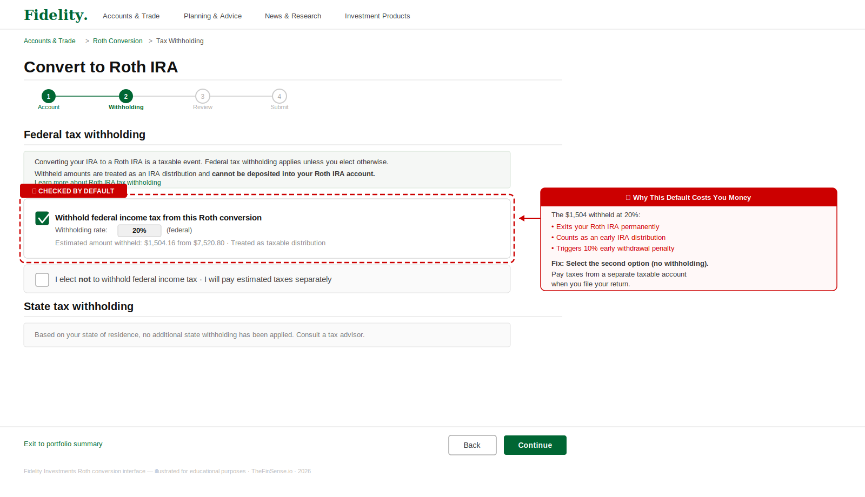Click Exit to portfolio summary
The height and width of the screenshot is (497, 865).
coord(63,444)
